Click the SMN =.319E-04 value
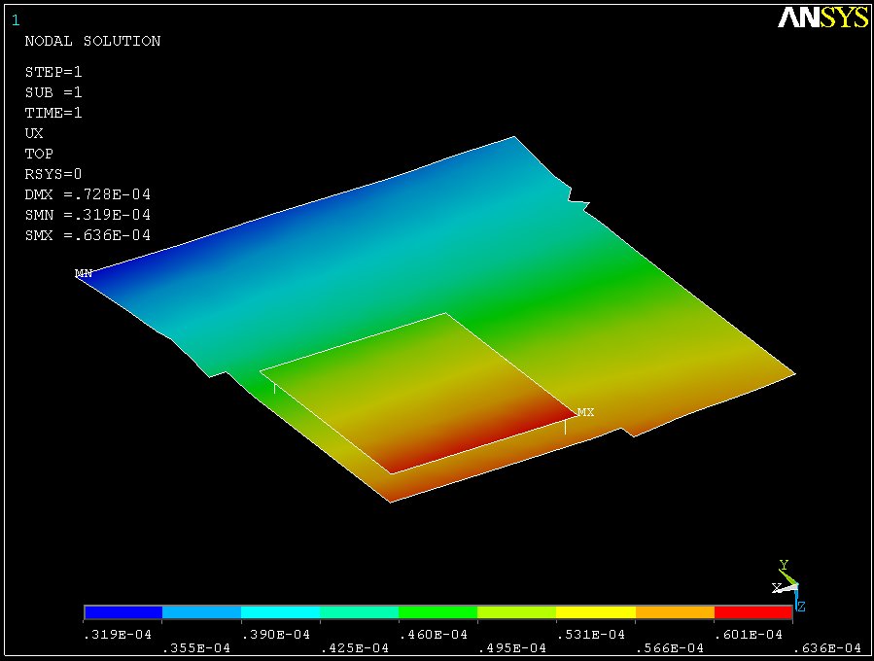874x661 pixels. tap(87, 215)
